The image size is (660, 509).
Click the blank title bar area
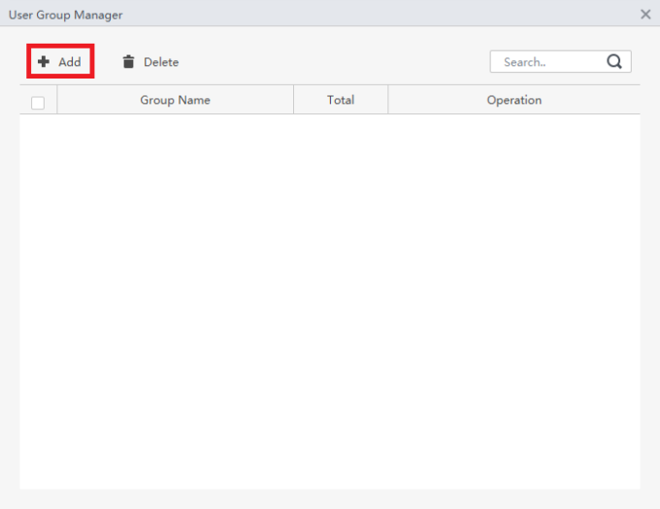[379, 14]
